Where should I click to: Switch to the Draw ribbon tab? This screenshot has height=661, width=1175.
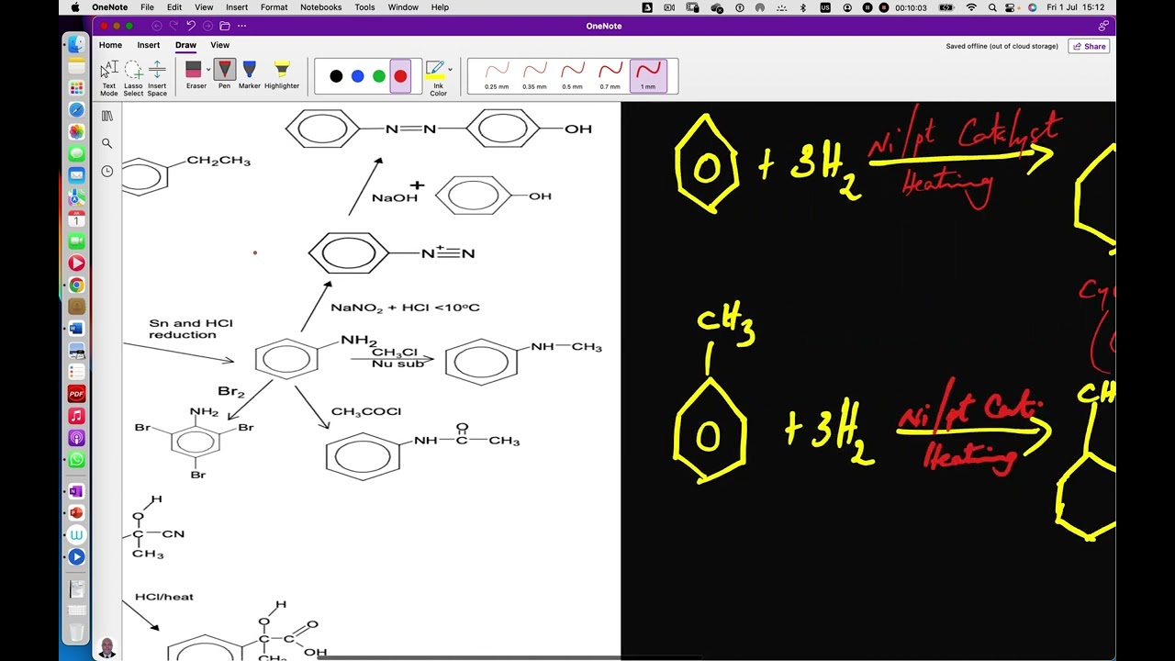(x=185, y=45)
